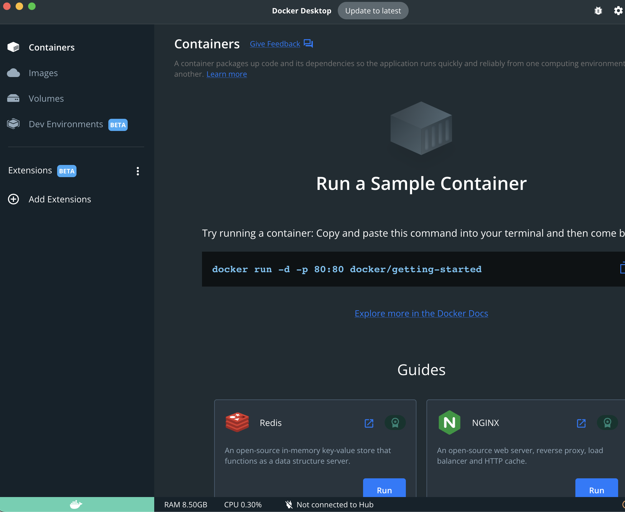Go to the Images section
Viewport: 625px width, 512px height.
[43, 73]
